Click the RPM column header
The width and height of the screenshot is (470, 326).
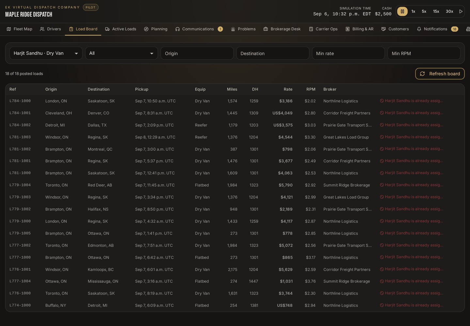click(311, 89)
